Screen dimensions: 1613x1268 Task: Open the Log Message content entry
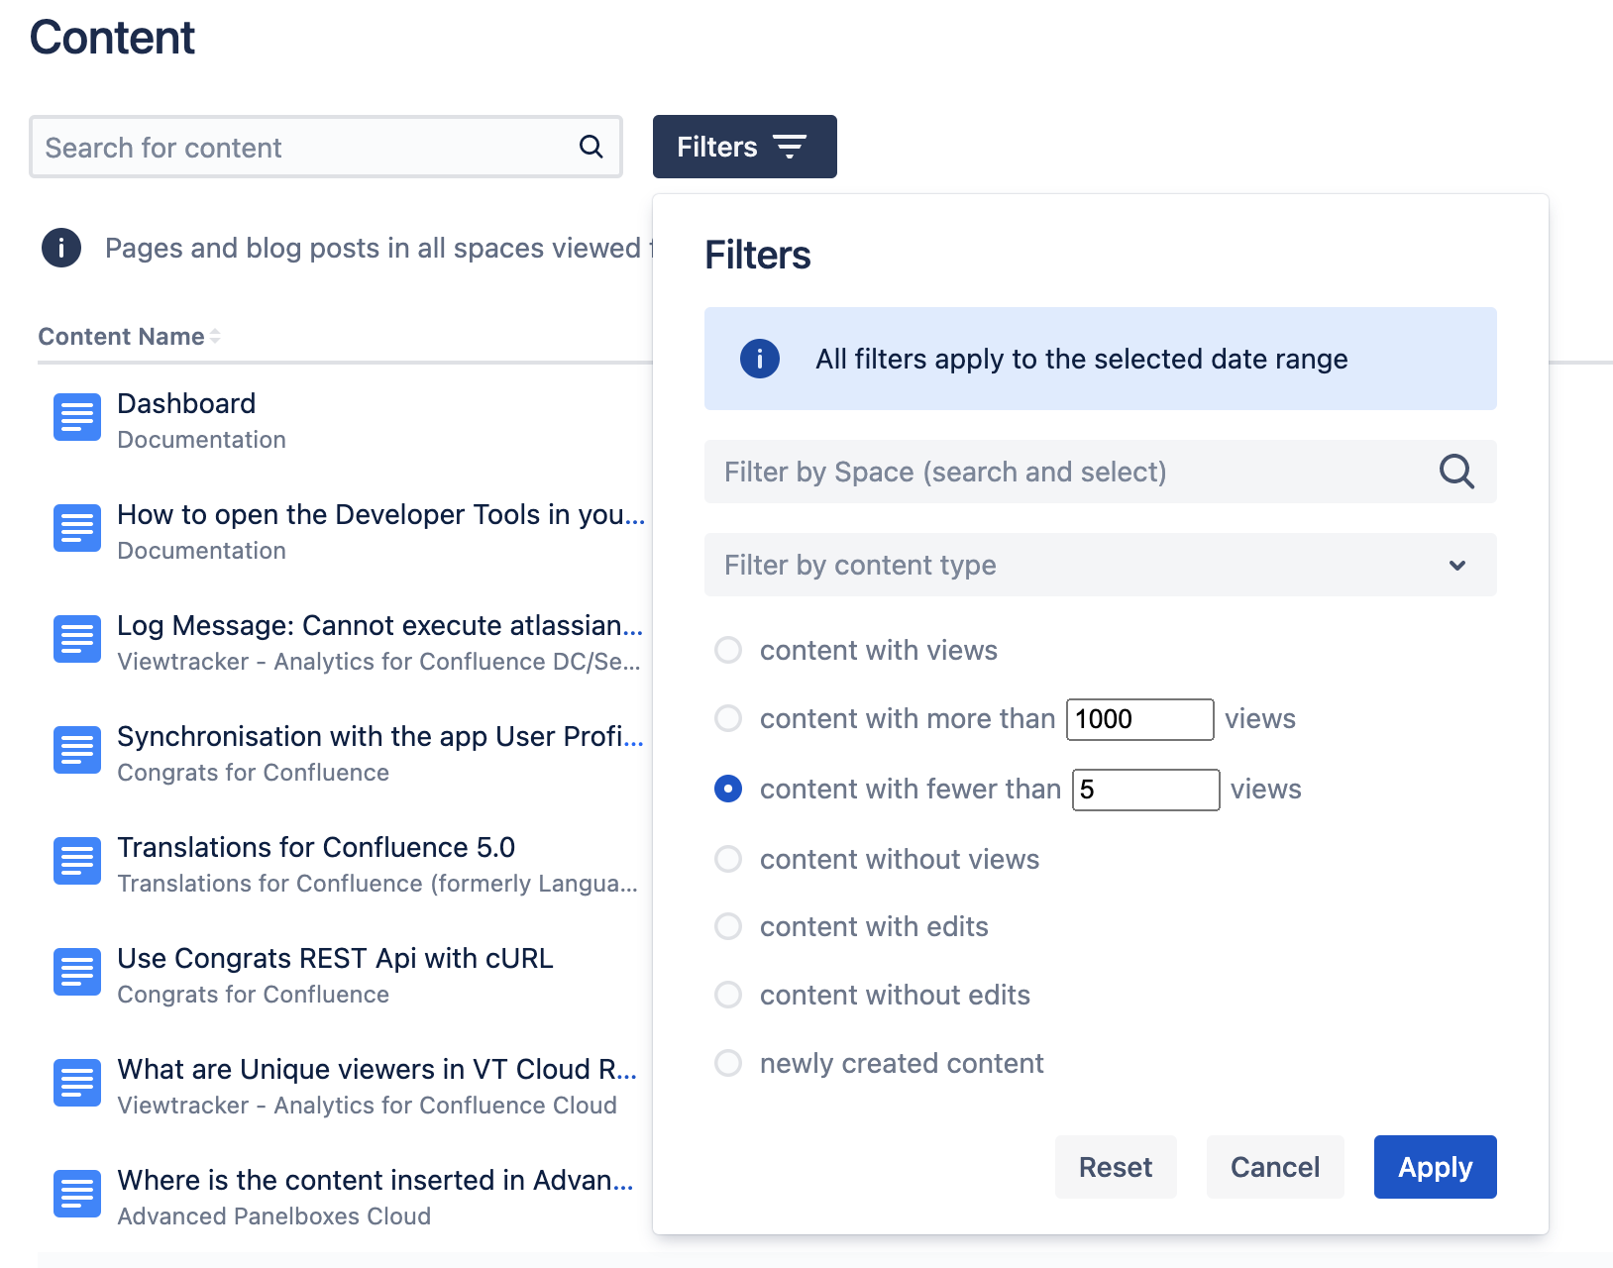click(379, 625)
